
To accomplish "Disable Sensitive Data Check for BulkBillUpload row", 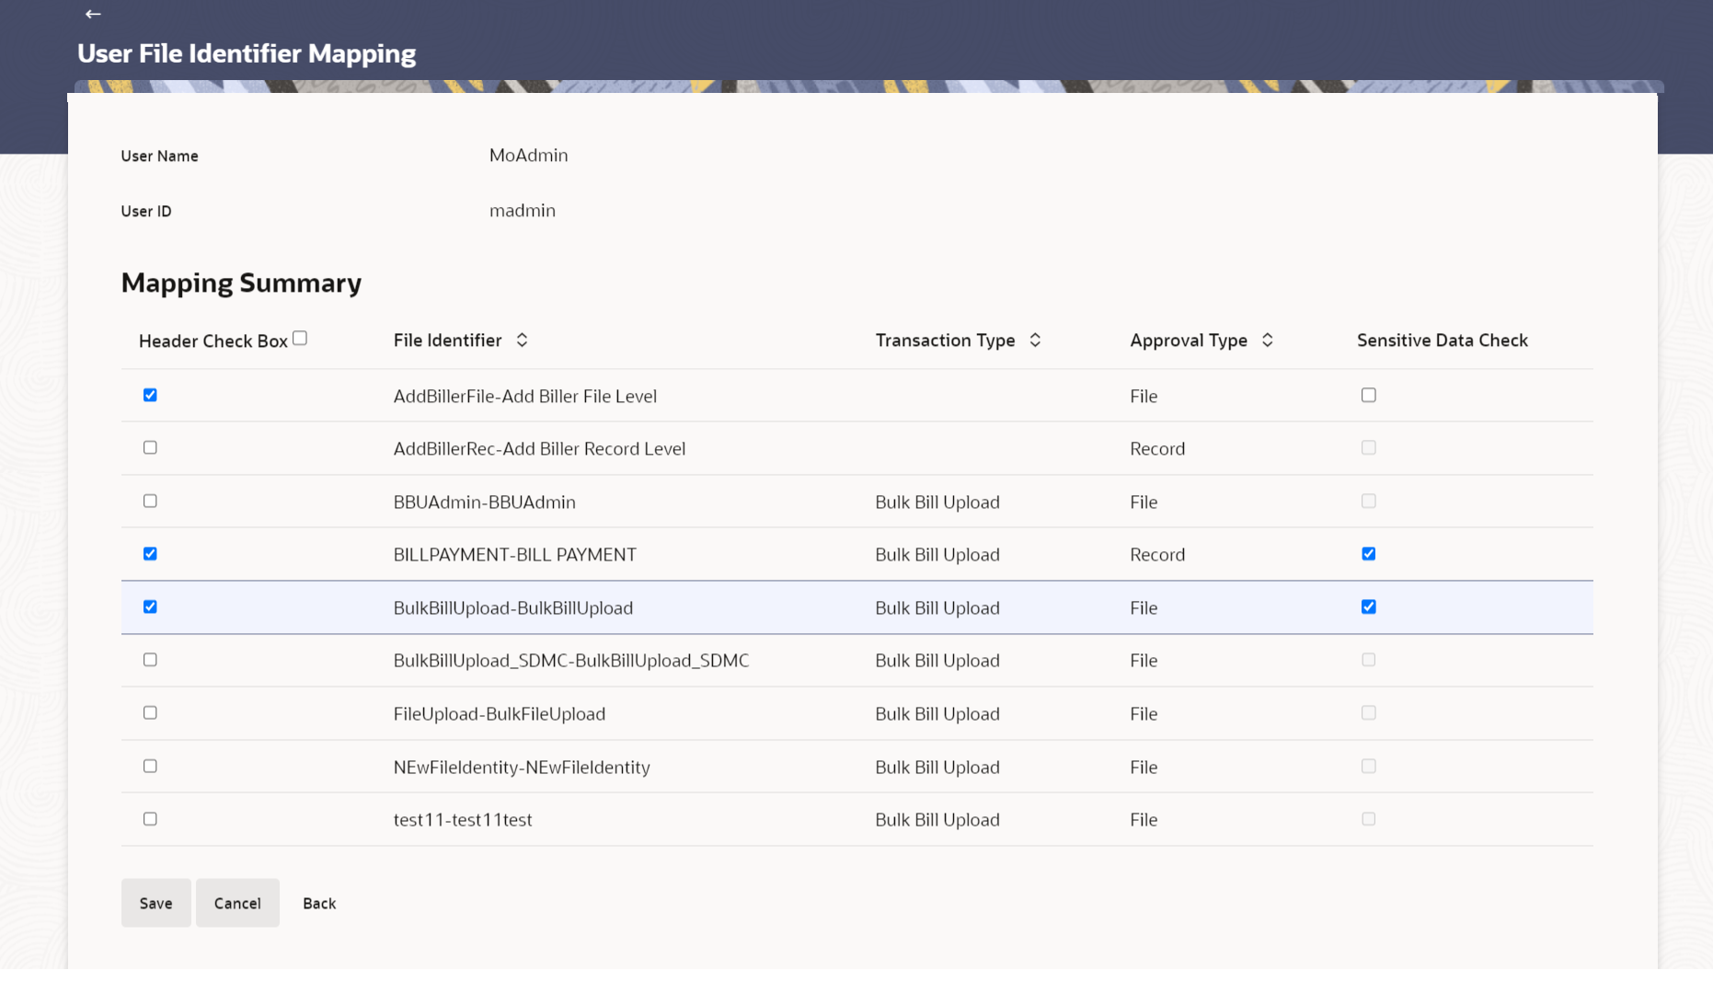I will [x=1369, y=607].
